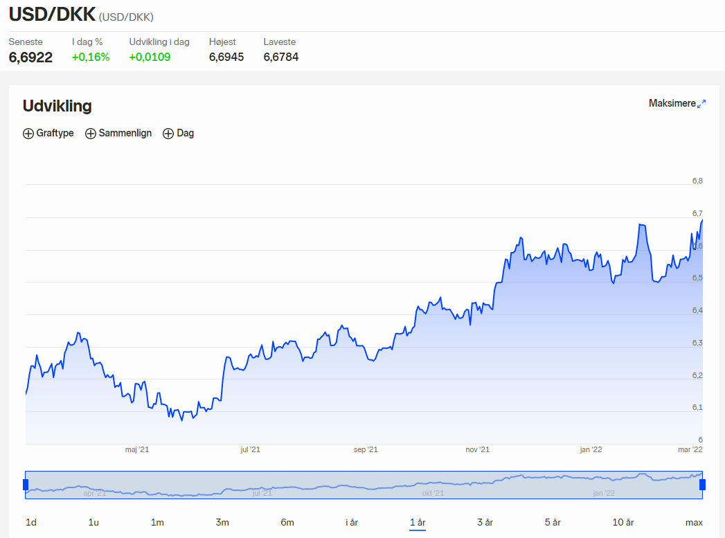The height and width of the screenshot is (538, 725).
Task: Select the 5 år range
Action: click(x=553, y=522)
